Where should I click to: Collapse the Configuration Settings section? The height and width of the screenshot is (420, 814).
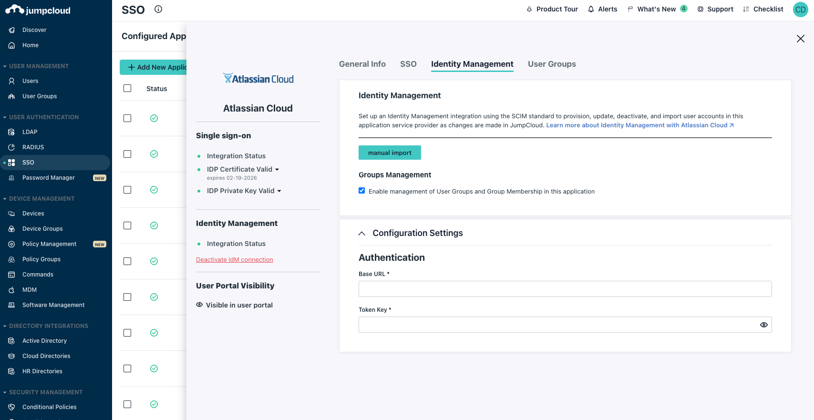pos(362,233)
